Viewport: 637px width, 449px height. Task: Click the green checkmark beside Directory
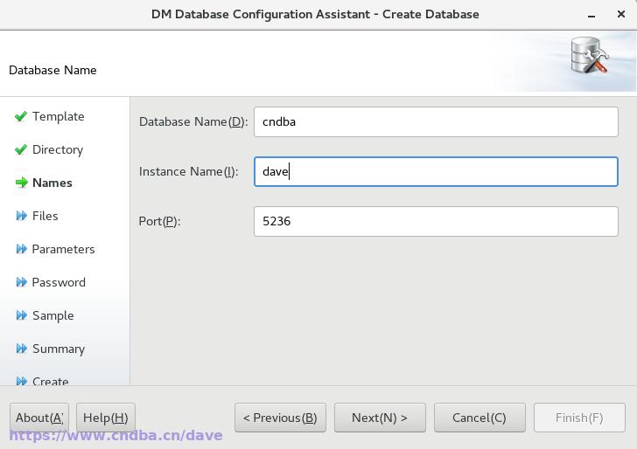pos(21,149)
